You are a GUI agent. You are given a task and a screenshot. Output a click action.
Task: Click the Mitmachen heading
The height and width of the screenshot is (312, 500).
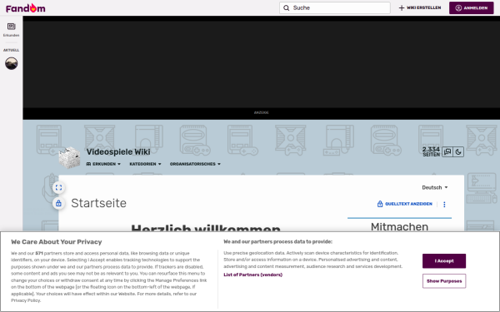pos(399,226)
